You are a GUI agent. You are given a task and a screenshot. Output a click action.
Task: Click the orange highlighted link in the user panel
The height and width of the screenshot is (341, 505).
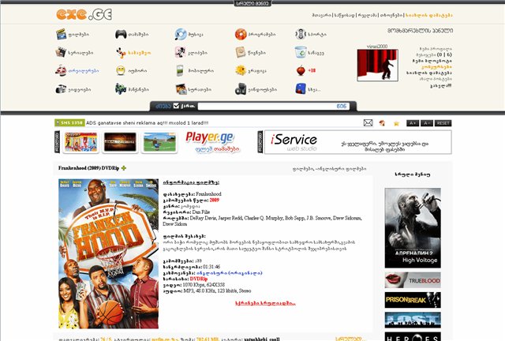coord(436,67)
